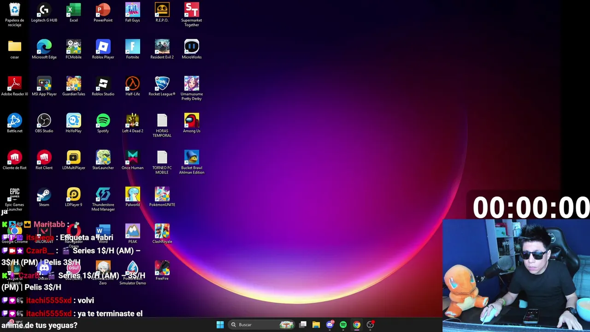Select the ClashRoyale desktop icon

pos(162,234)
